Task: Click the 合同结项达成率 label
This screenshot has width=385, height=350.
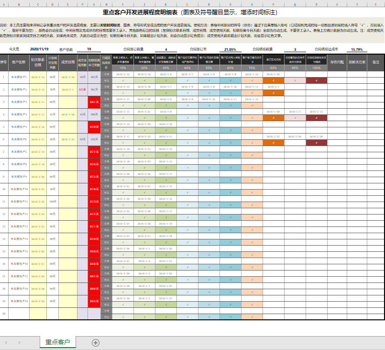Action: (x=326, y=49)
